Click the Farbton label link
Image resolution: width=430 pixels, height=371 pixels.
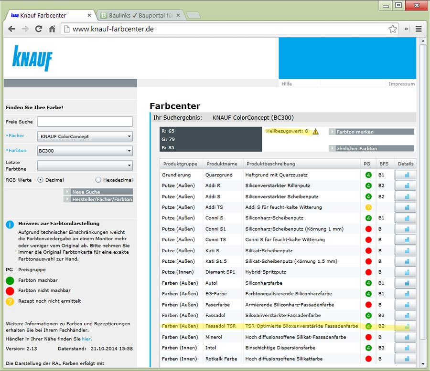(17, 150)
